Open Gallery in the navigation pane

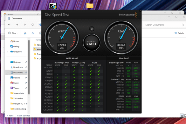tap(15, 46)
